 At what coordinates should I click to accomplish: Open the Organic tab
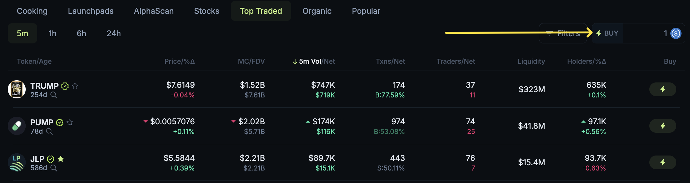[x=317, y=11]
